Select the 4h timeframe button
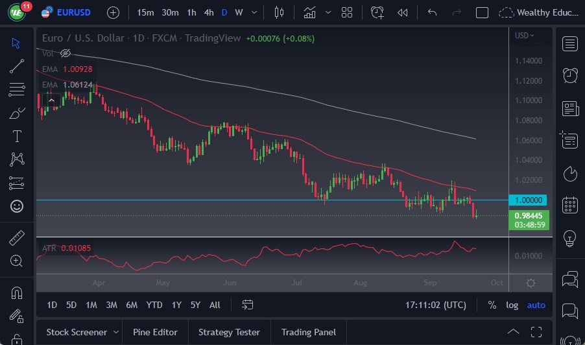 (208, 12)
